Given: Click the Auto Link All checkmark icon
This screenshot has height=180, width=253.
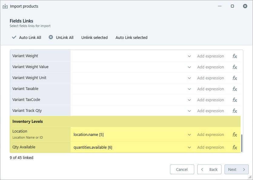Looking at the screenshot, I should click(x=14, y=37).
